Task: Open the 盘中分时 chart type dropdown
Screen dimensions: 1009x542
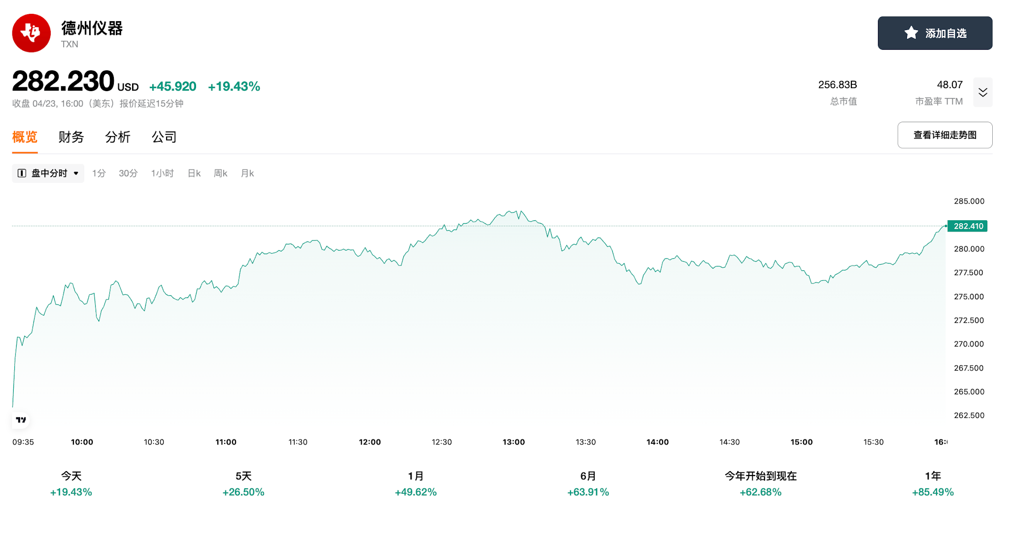Action: (48, 173)
